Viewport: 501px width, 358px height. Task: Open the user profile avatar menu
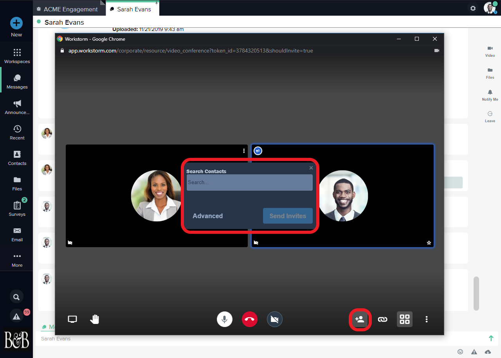pos(490,8)
